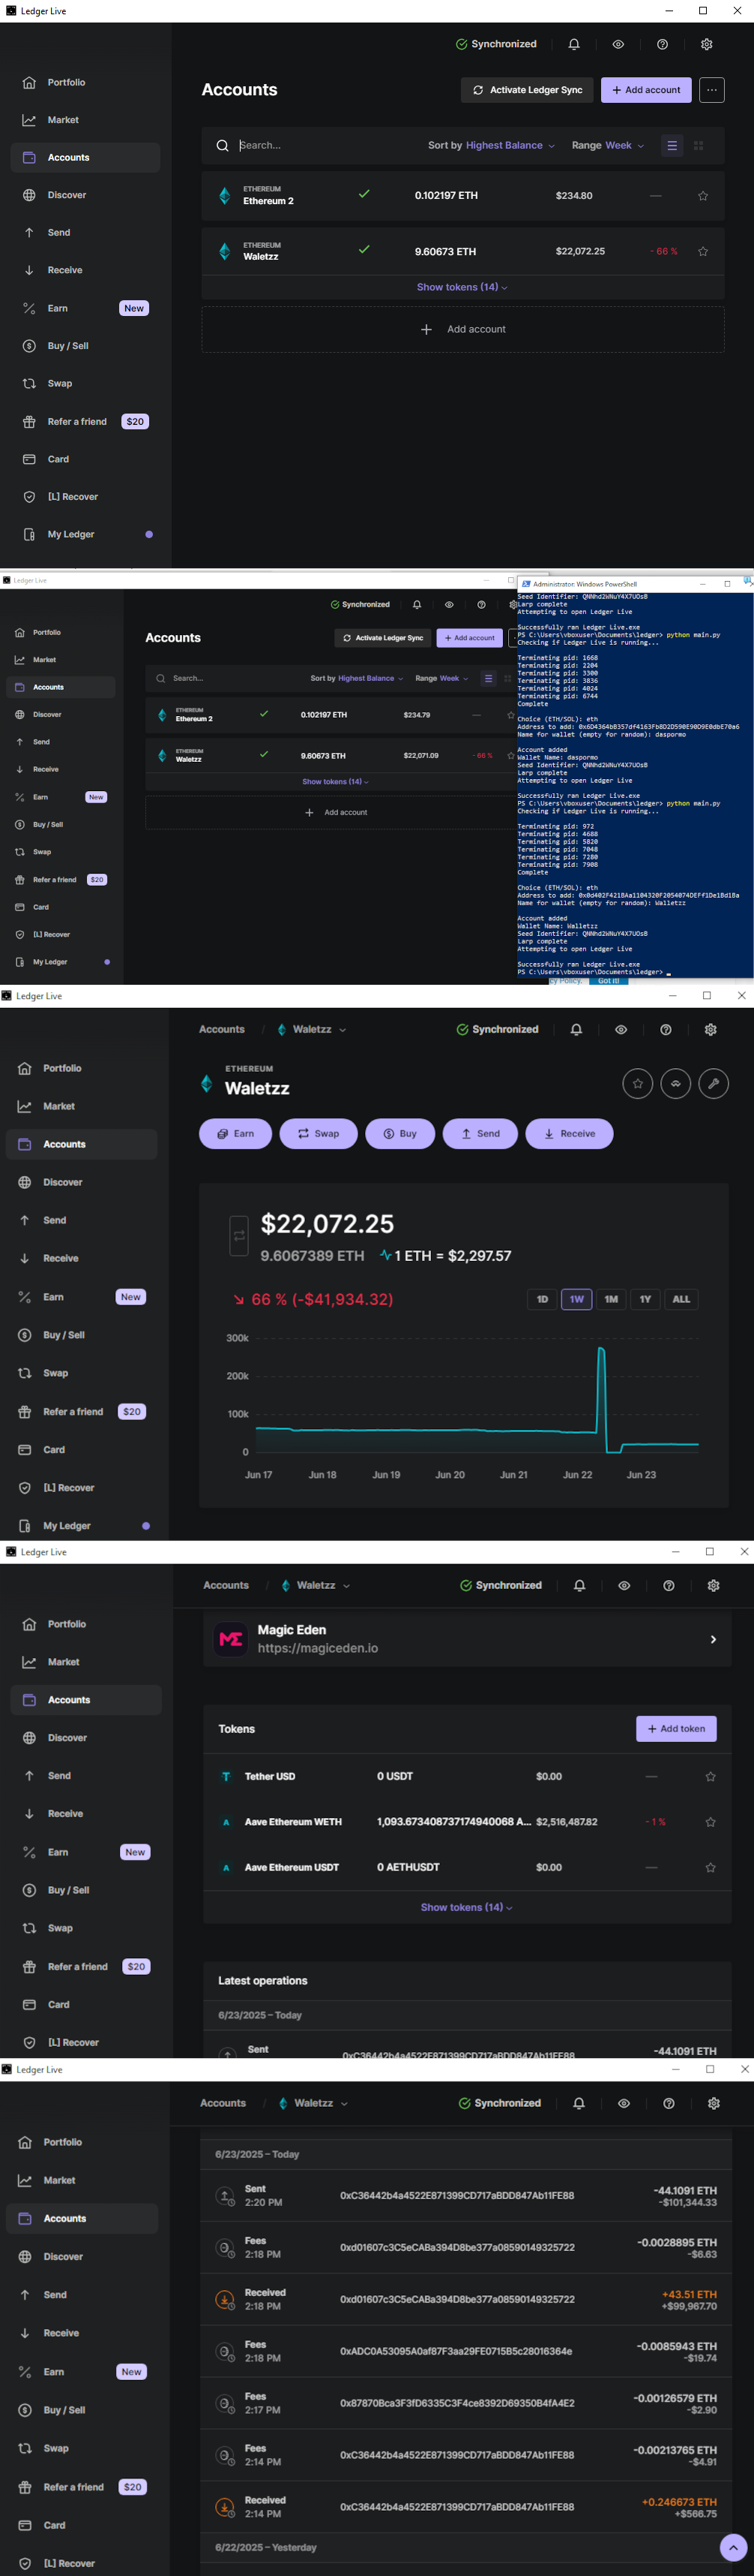Expand Show tokens (14) in the larger Accounts window
The width and height of the screenshot is (754, 2576).
462,288
